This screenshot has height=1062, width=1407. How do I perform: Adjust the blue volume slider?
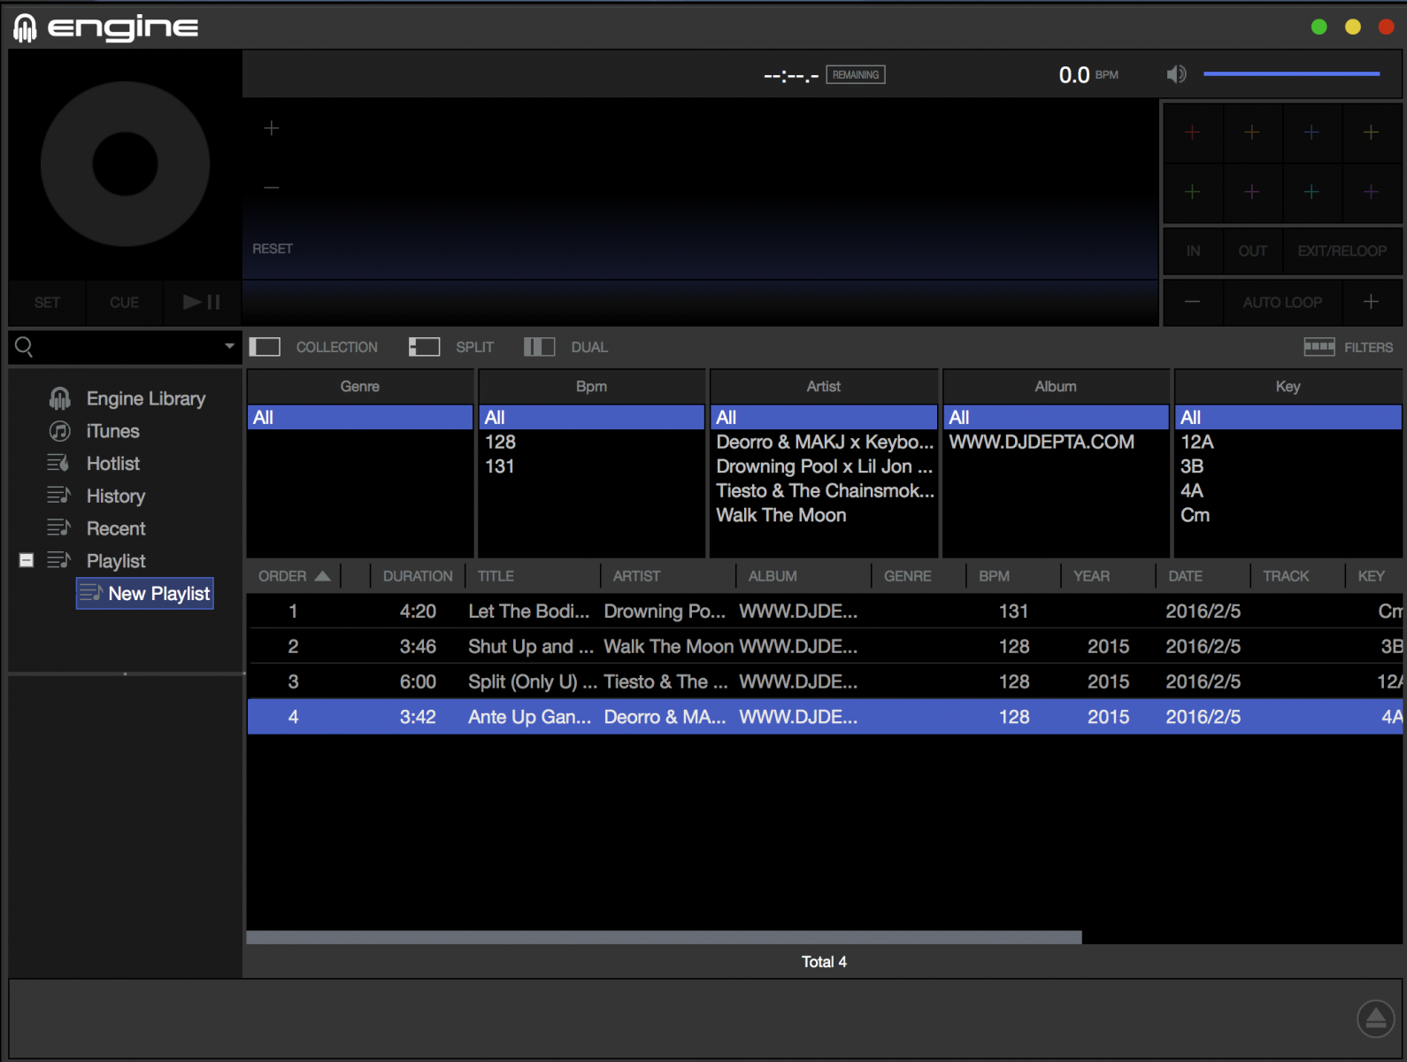1291,73
